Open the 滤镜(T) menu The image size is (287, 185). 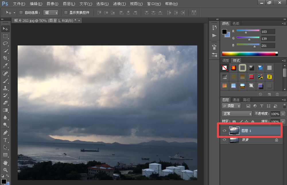[x=119, y=4]
